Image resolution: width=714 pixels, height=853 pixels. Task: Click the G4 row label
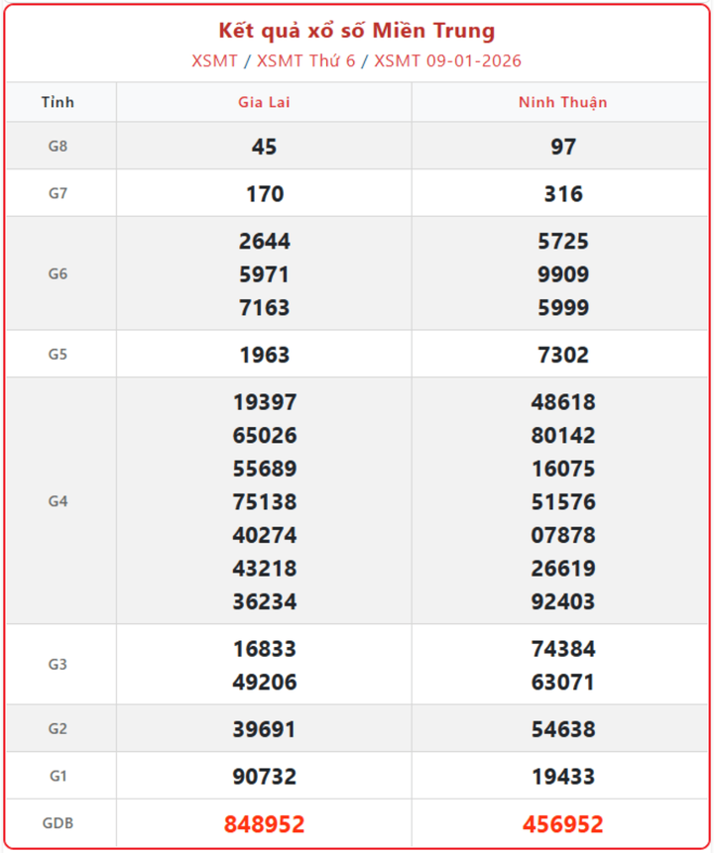tap(59, 501)
